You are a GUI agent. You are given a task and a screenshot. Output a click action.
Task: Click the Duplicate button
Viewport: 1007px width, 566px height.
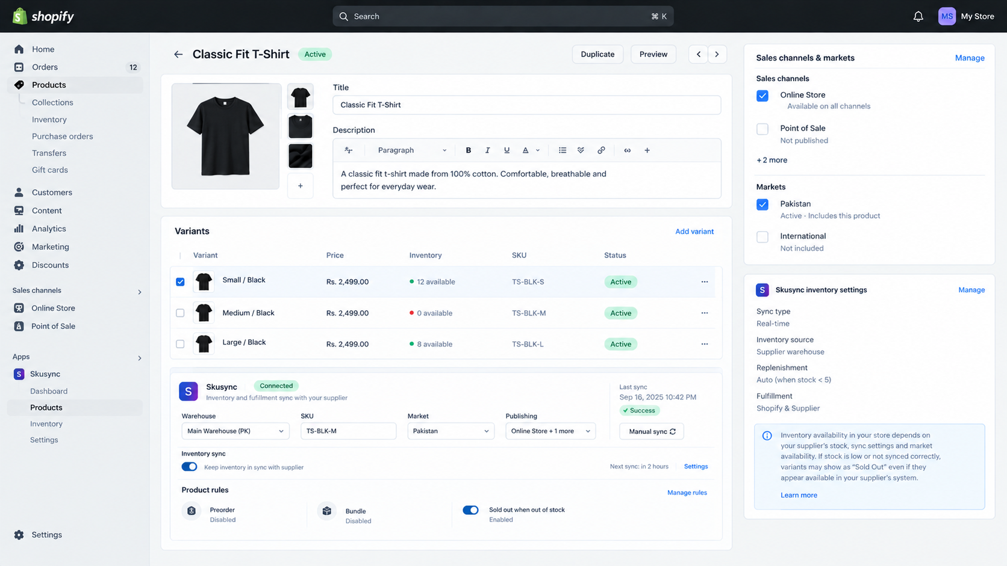[x=597, y=54]
